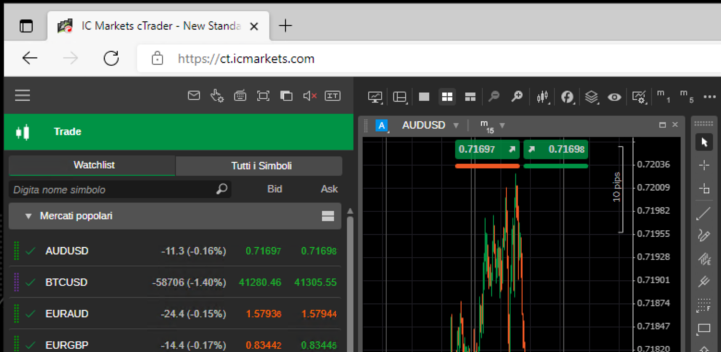
Task: Focus the Digita nome simbolo search field
Action: click(x=120, y=189)
